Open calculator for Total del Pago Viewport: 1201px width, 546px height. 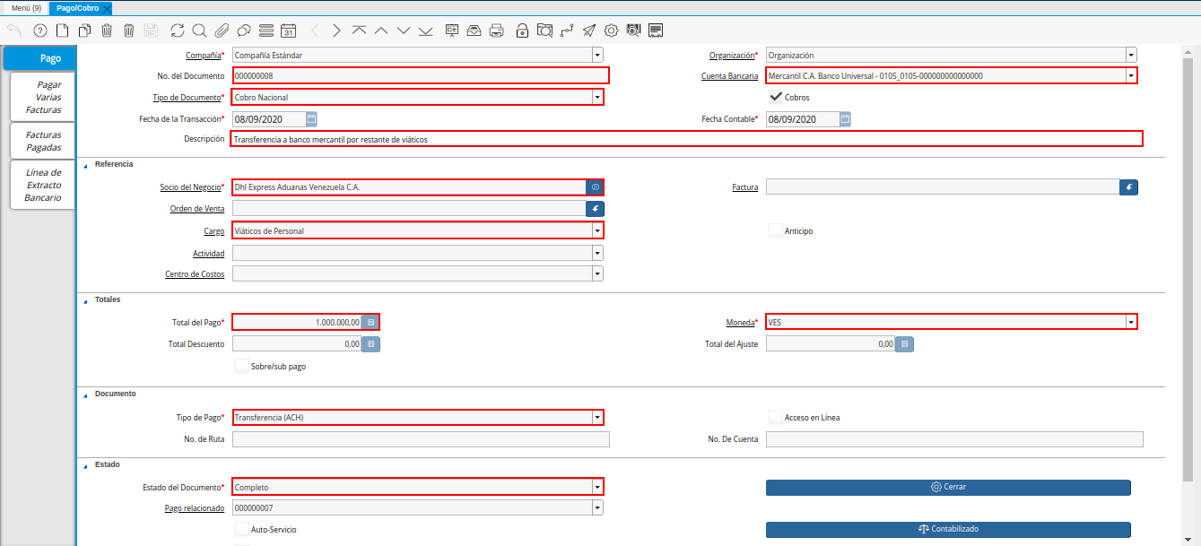pyautogui.click(x=371, y=321)
